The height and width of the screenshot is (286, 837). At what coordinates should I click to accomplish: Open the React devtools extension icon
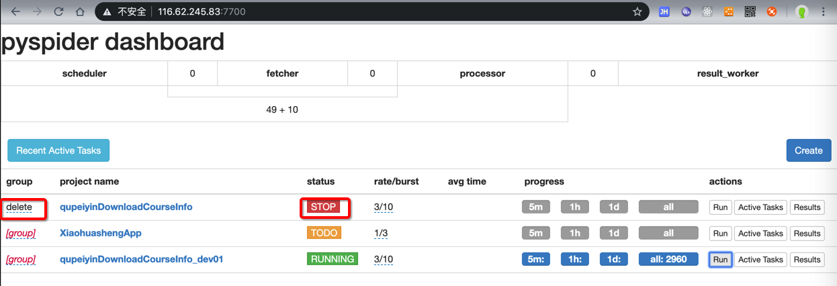tap(706, 11)
